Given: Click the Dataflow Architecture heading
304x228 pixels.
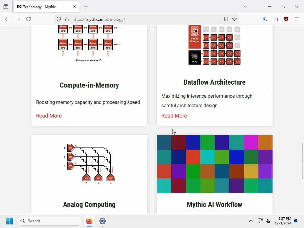Looking at the screenshot, I should (x=214, y=82).
